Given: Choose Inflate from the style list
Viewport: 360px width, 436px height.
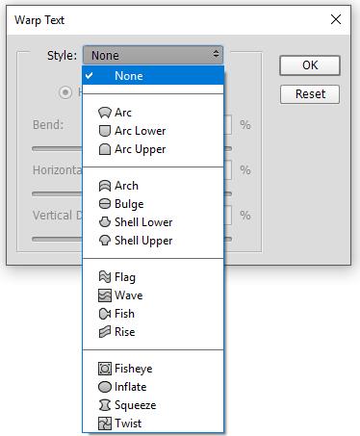Looking at the screenshot, I should pyautogui.click(x=122, y=387).
